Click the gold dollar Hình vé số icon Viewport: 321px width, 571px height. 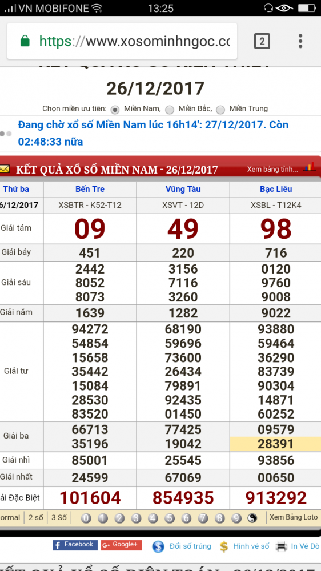click(x=224, y=546)
